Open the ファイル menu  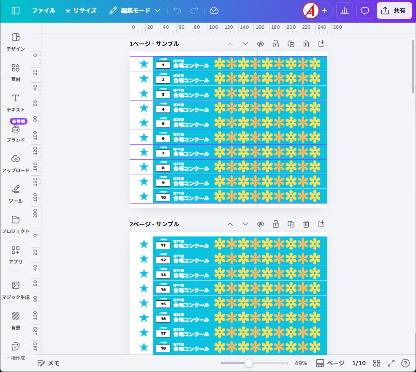(44, 11)
